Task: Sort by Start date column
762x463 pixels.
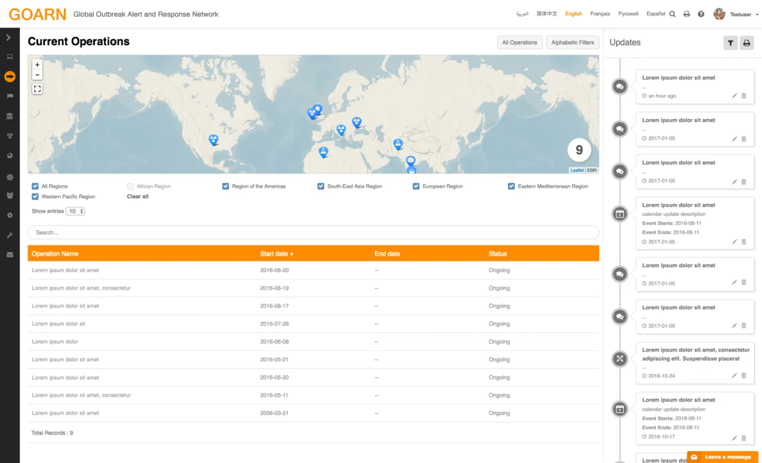Action: point(277,254)
